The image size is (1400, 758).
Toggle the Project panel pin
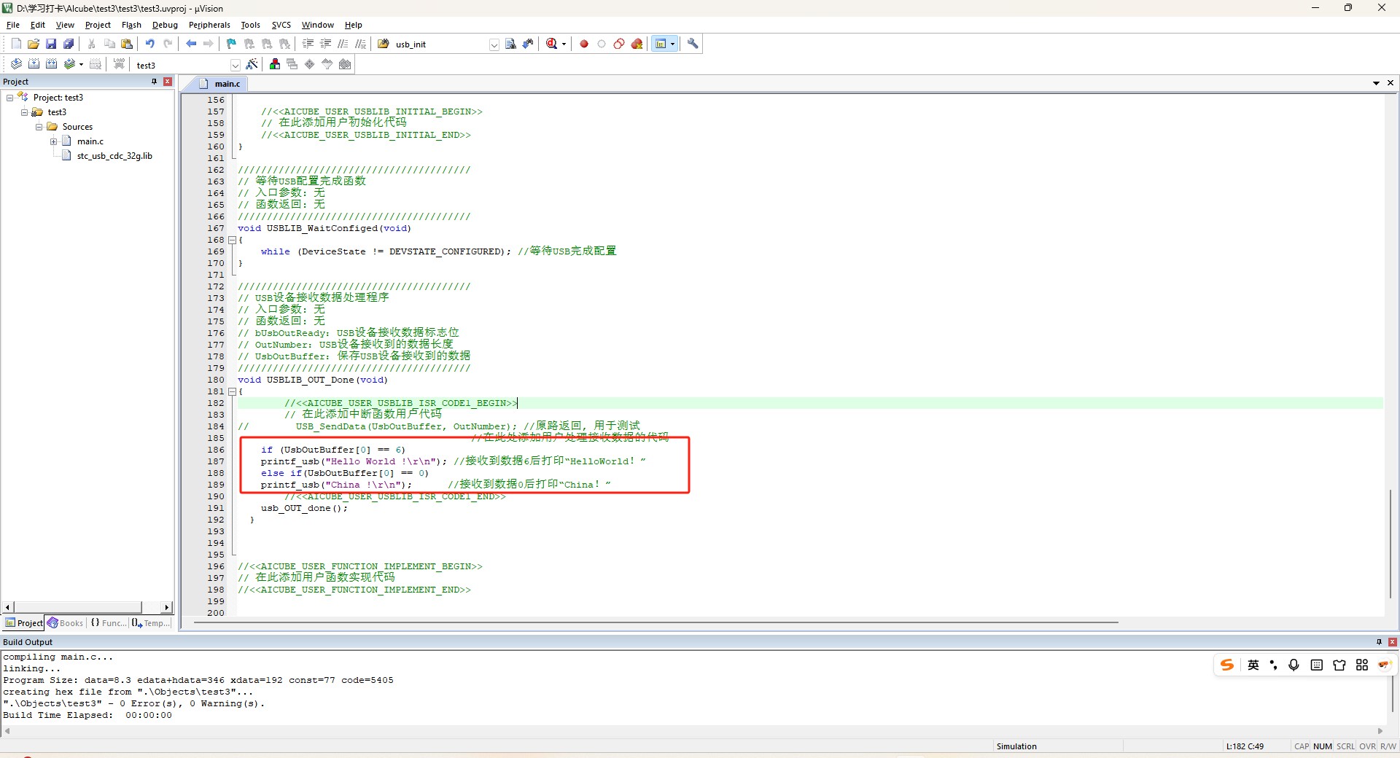[x=154, y=82]
